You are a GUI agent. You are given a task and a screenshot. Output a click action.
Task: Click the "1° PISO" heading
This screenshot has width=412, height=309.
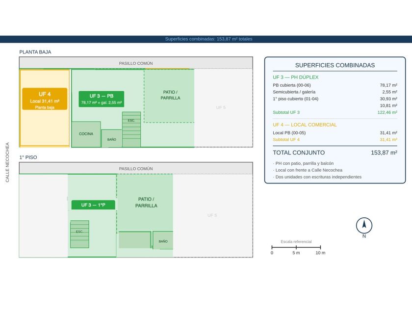pyautogui.click(x=28, y=157)
